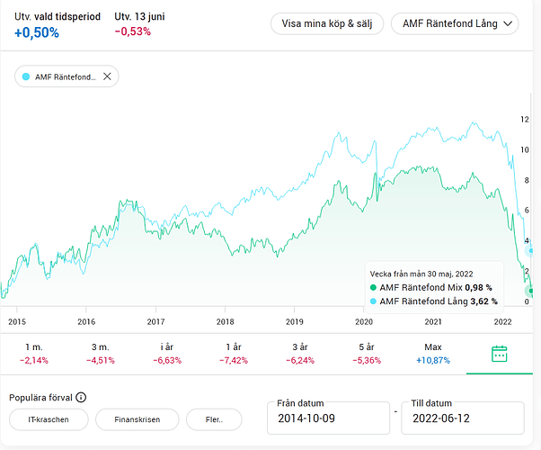Select the 1 m. period tab
The width and height of the screenshot is (541, 450).
34,354
